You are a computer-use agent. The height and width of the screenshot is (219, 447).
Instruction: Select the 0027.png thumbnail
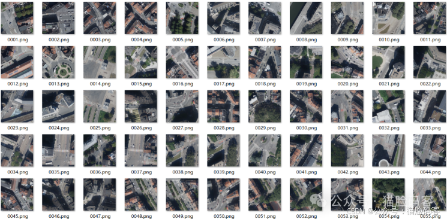click(182, 107)
